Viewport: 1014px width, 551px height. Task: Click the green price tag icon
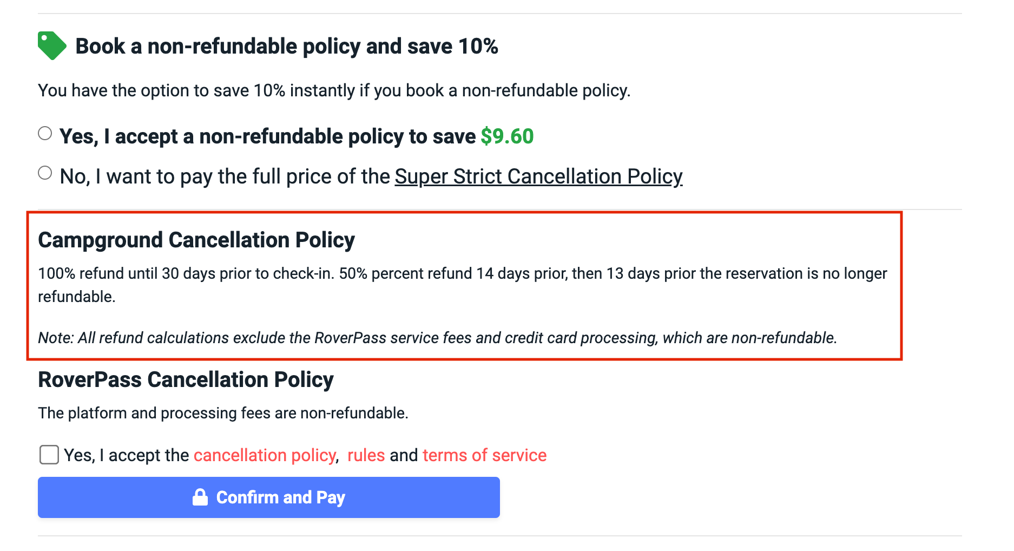coord(52,46)
